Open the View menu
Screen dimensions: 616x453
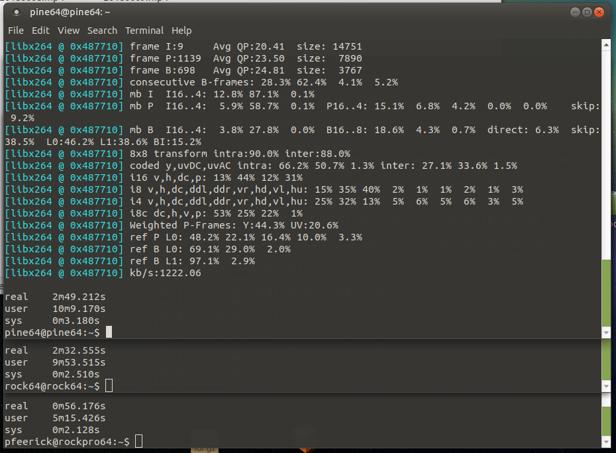tap(68, 30)
